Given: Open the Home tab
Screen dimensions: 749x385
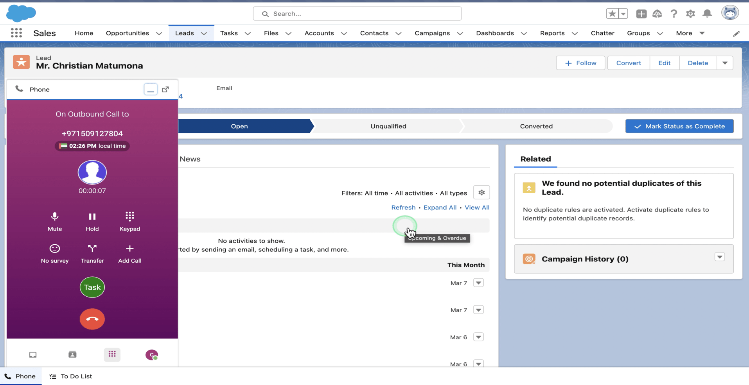Looking at the screenshot, I should (x=84, y=33).
